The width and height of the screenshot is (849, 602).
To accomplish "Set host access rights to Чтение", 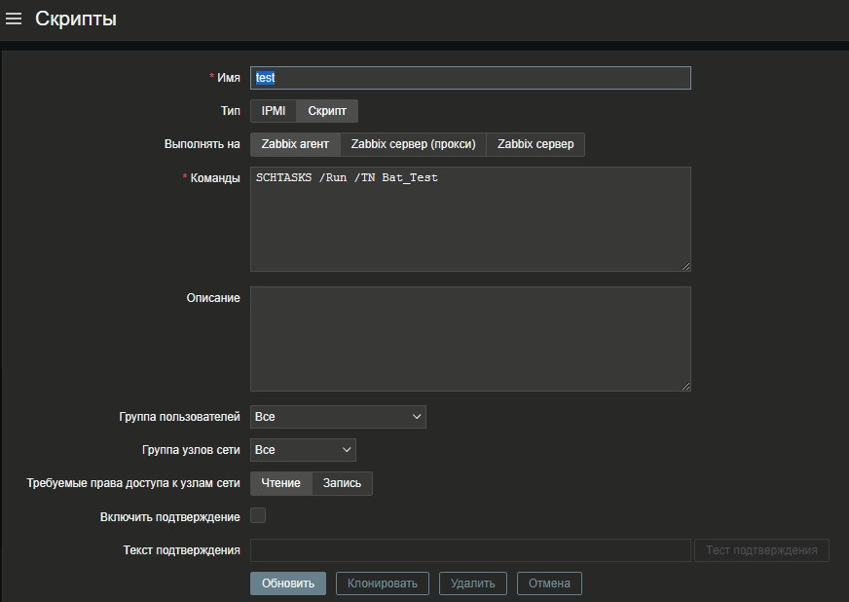I will 280,483.
